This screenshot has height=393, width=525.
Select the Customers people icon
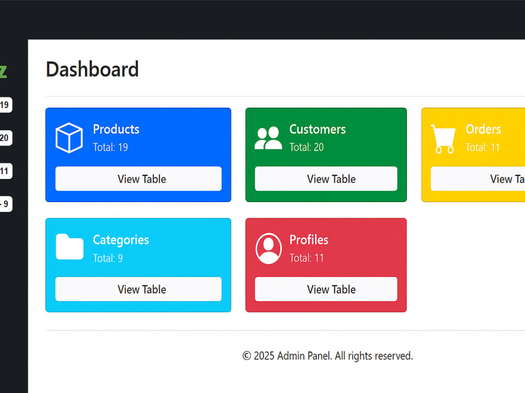(268, 137)
